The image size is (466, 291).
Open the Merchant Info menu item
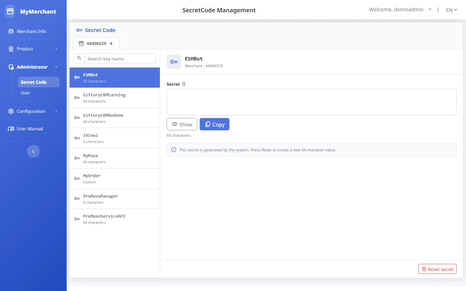click(33, 31)
